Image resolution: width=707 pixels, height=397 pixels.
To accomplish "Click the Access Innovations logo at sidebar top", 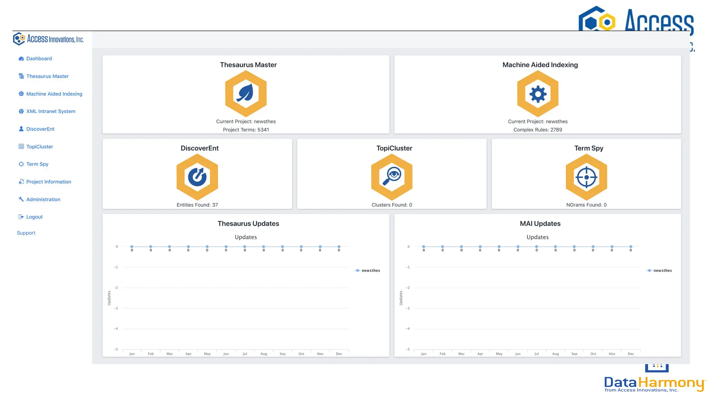I will click(x=48, y=39).
